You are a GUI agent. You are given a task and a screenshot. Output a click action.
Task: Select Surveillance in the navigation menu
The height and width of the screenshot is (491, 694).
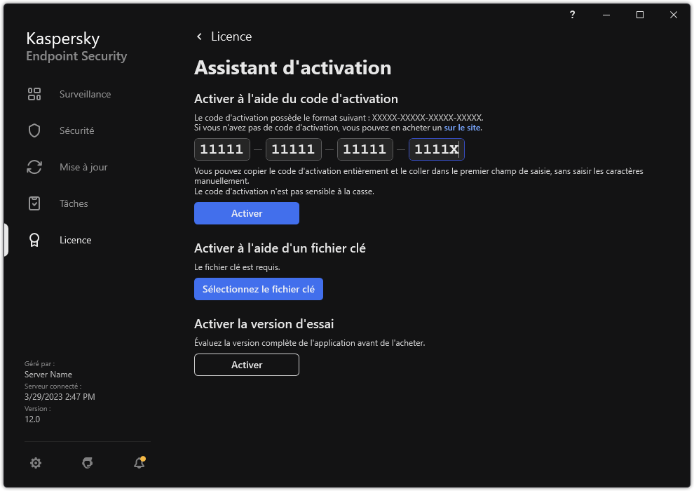tap(86, 93)
